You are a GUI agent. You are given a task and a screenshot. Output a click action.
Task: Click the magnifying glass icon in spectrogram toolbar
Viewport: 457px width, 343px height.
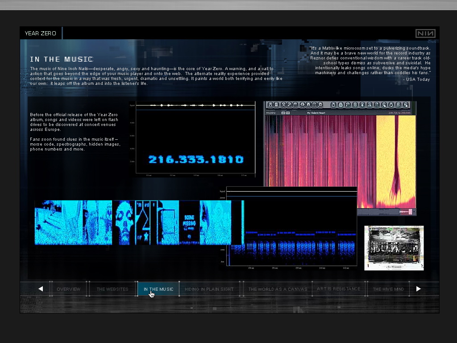[320, 105]
